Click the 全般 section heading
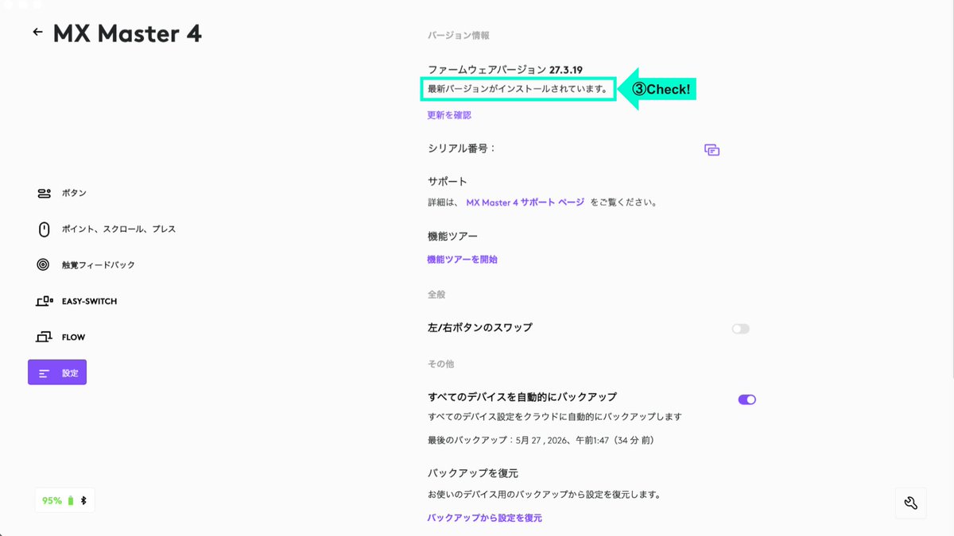The width and height of the screenshot is (954, 536). (436, 295)
